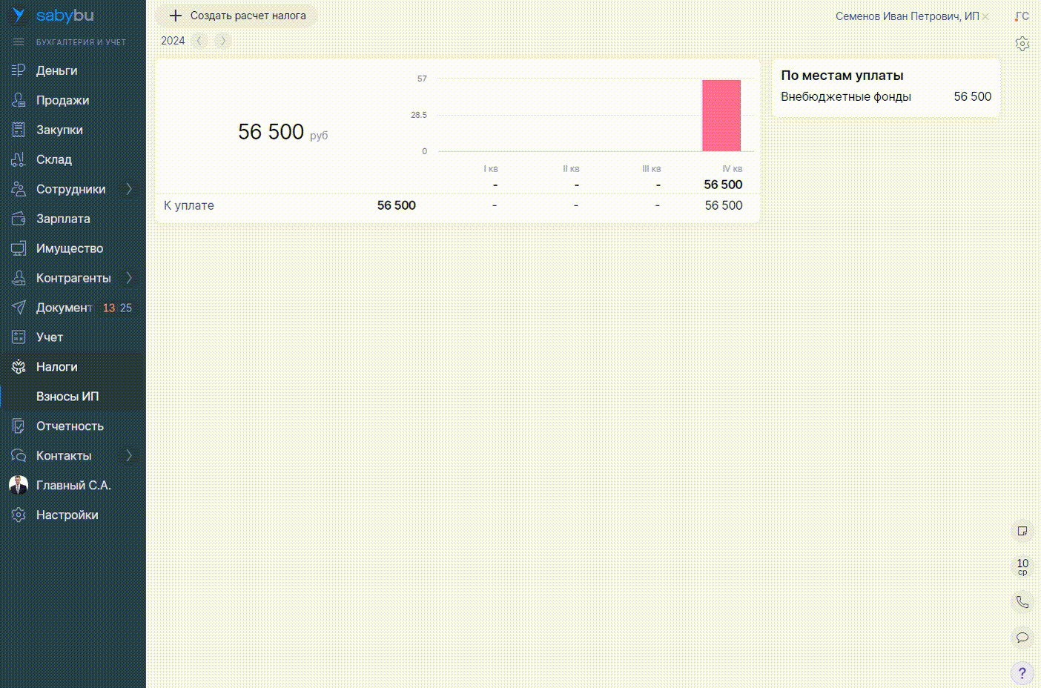Open the Отчетность section
Viewport: 1041px width, 688px height.
70,426
